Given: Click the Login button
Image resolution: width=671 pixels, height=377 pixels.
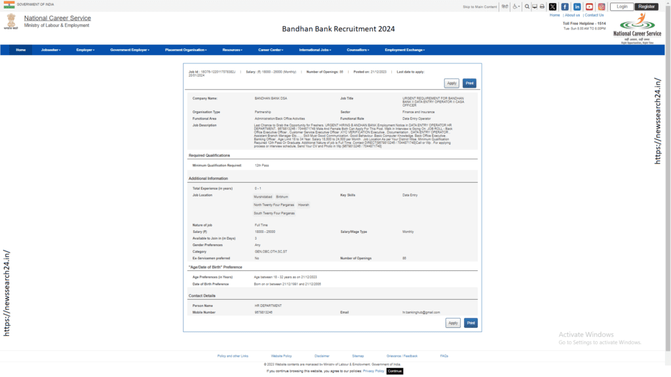Looking at the screenshot, I should (622, 7).
